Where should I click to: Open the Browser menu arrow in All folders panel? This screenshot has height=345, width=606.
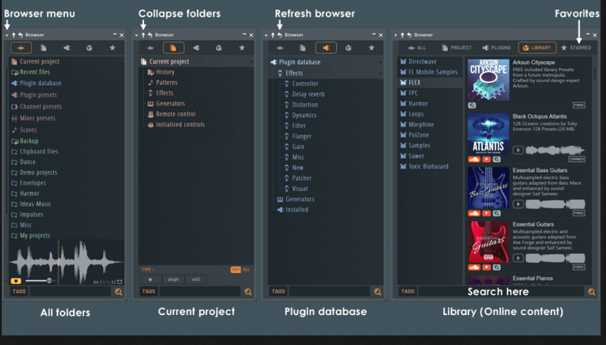pos(7,35)
